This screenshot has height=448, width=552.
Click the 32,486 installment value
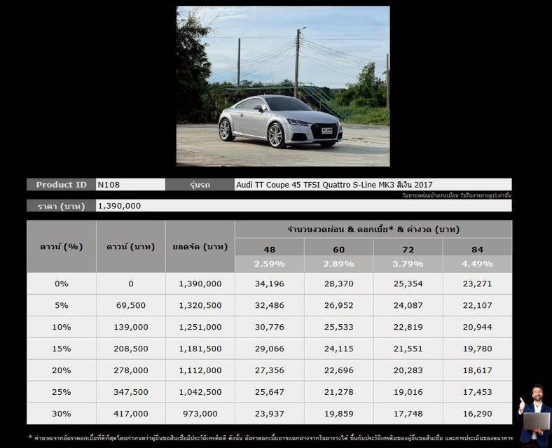pos(269,305)
